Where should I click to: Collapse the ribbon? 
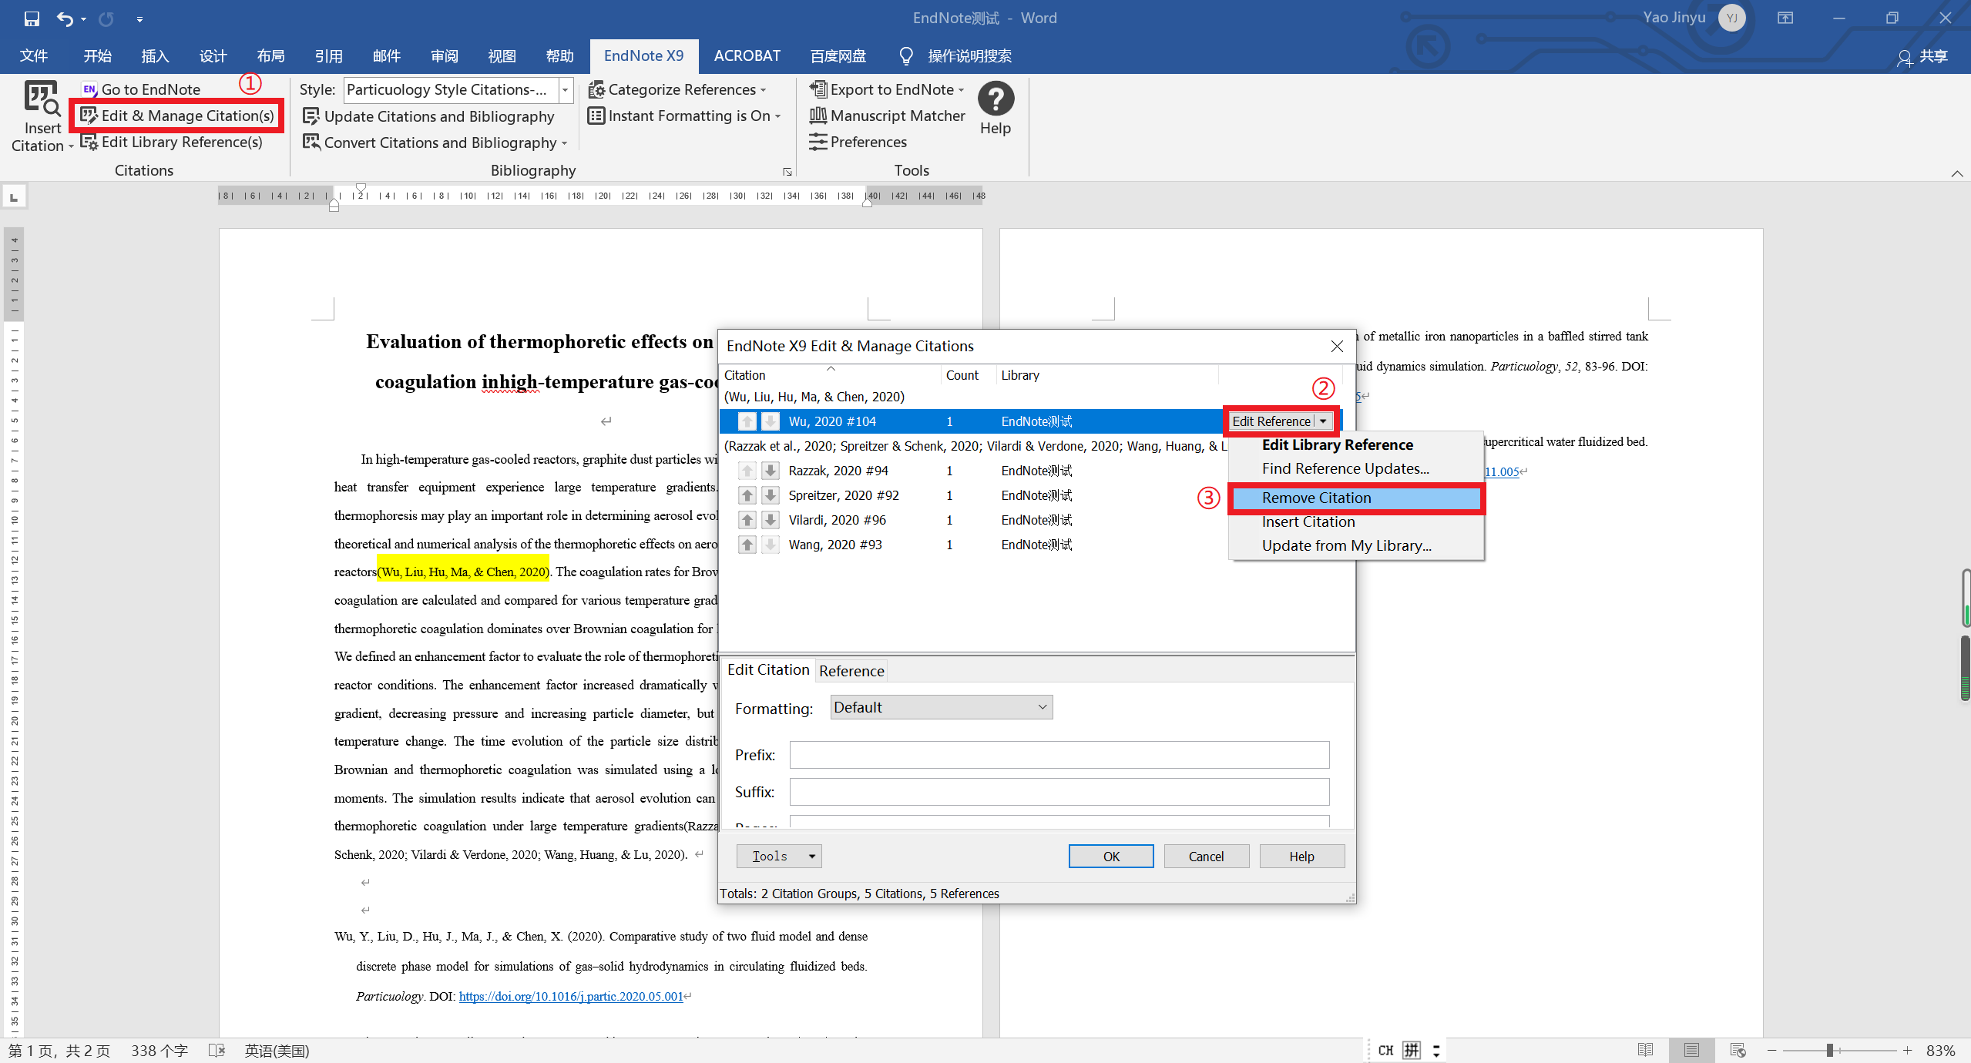point(1956,173)
